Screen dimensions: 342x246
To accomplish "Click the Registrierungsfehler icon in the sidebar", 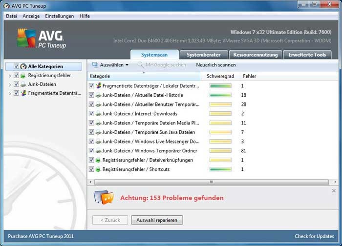I will pos(23,76).
